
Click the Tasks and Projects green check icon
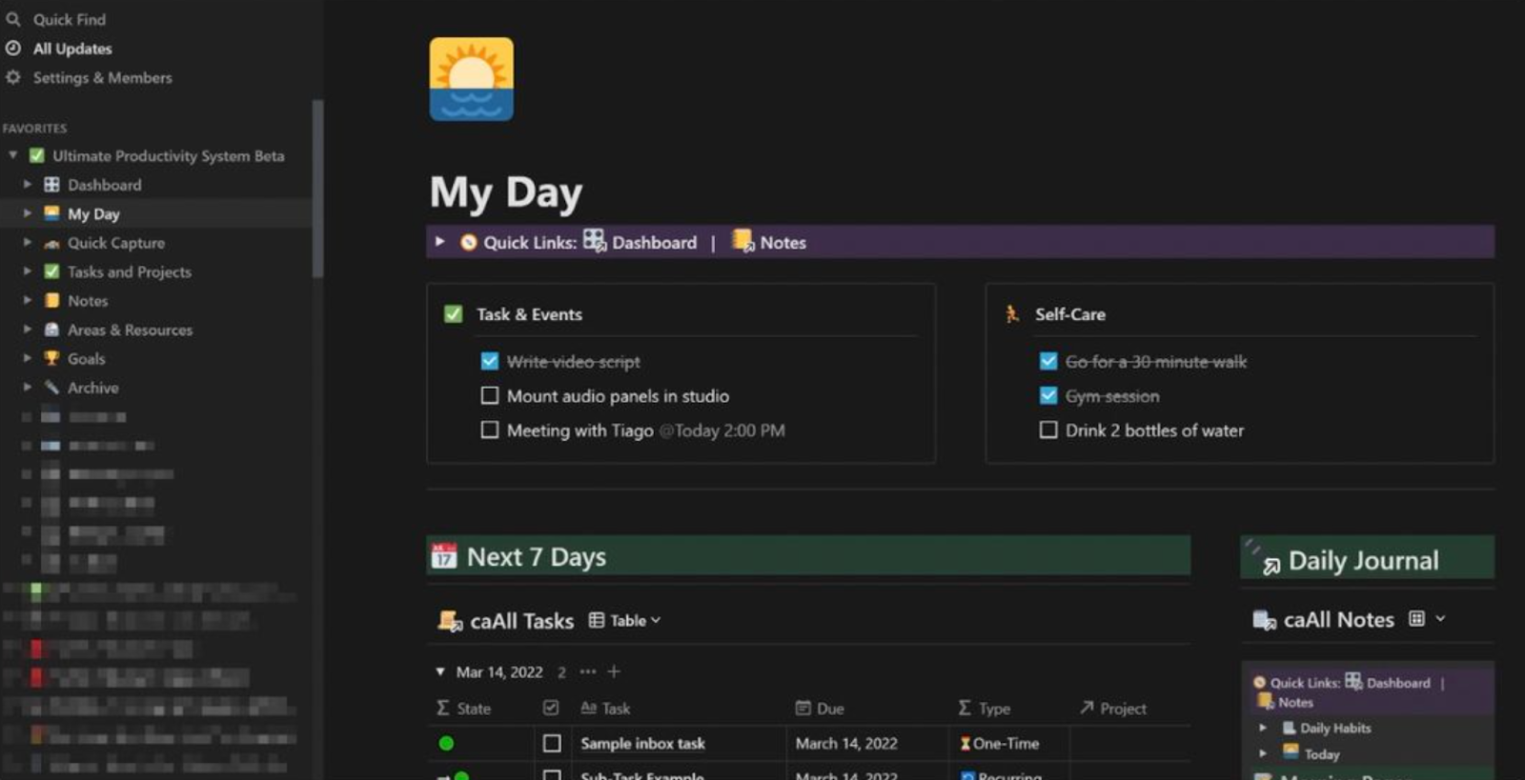click(x=52, y=271)
